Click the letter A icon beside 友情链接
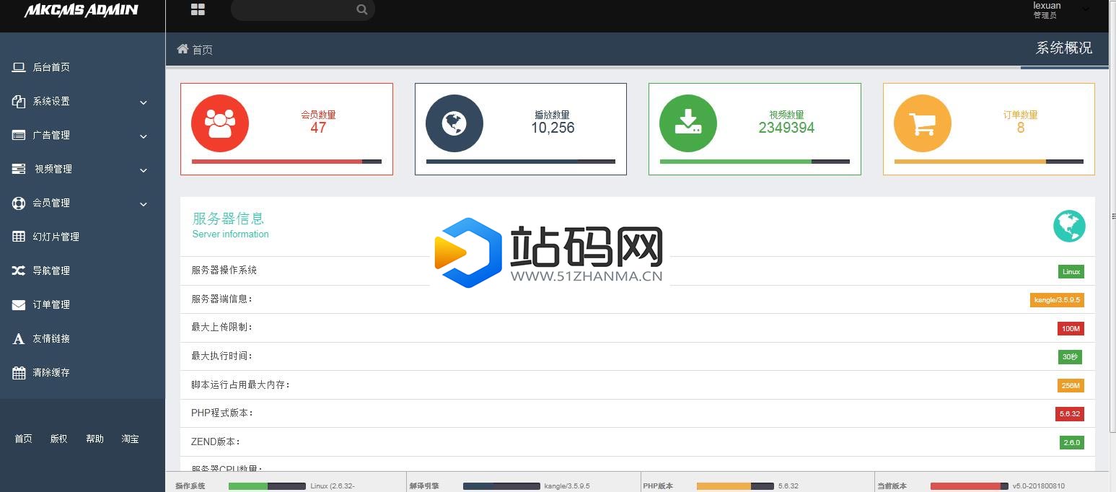This screenshot has height=492, width=1116. point(19,338)
